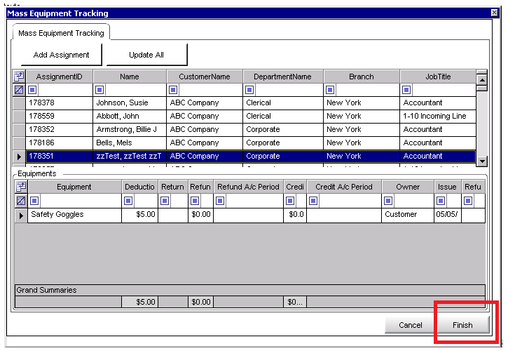This screenshot has width=508, height=351.
Task: Close the Mass Equipment Tracking dialog
Action: coord(494,13)
